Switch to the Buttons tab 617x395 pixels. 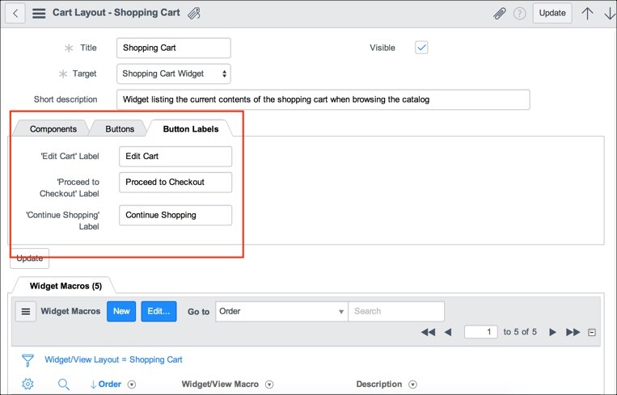[x=120, y=129]
